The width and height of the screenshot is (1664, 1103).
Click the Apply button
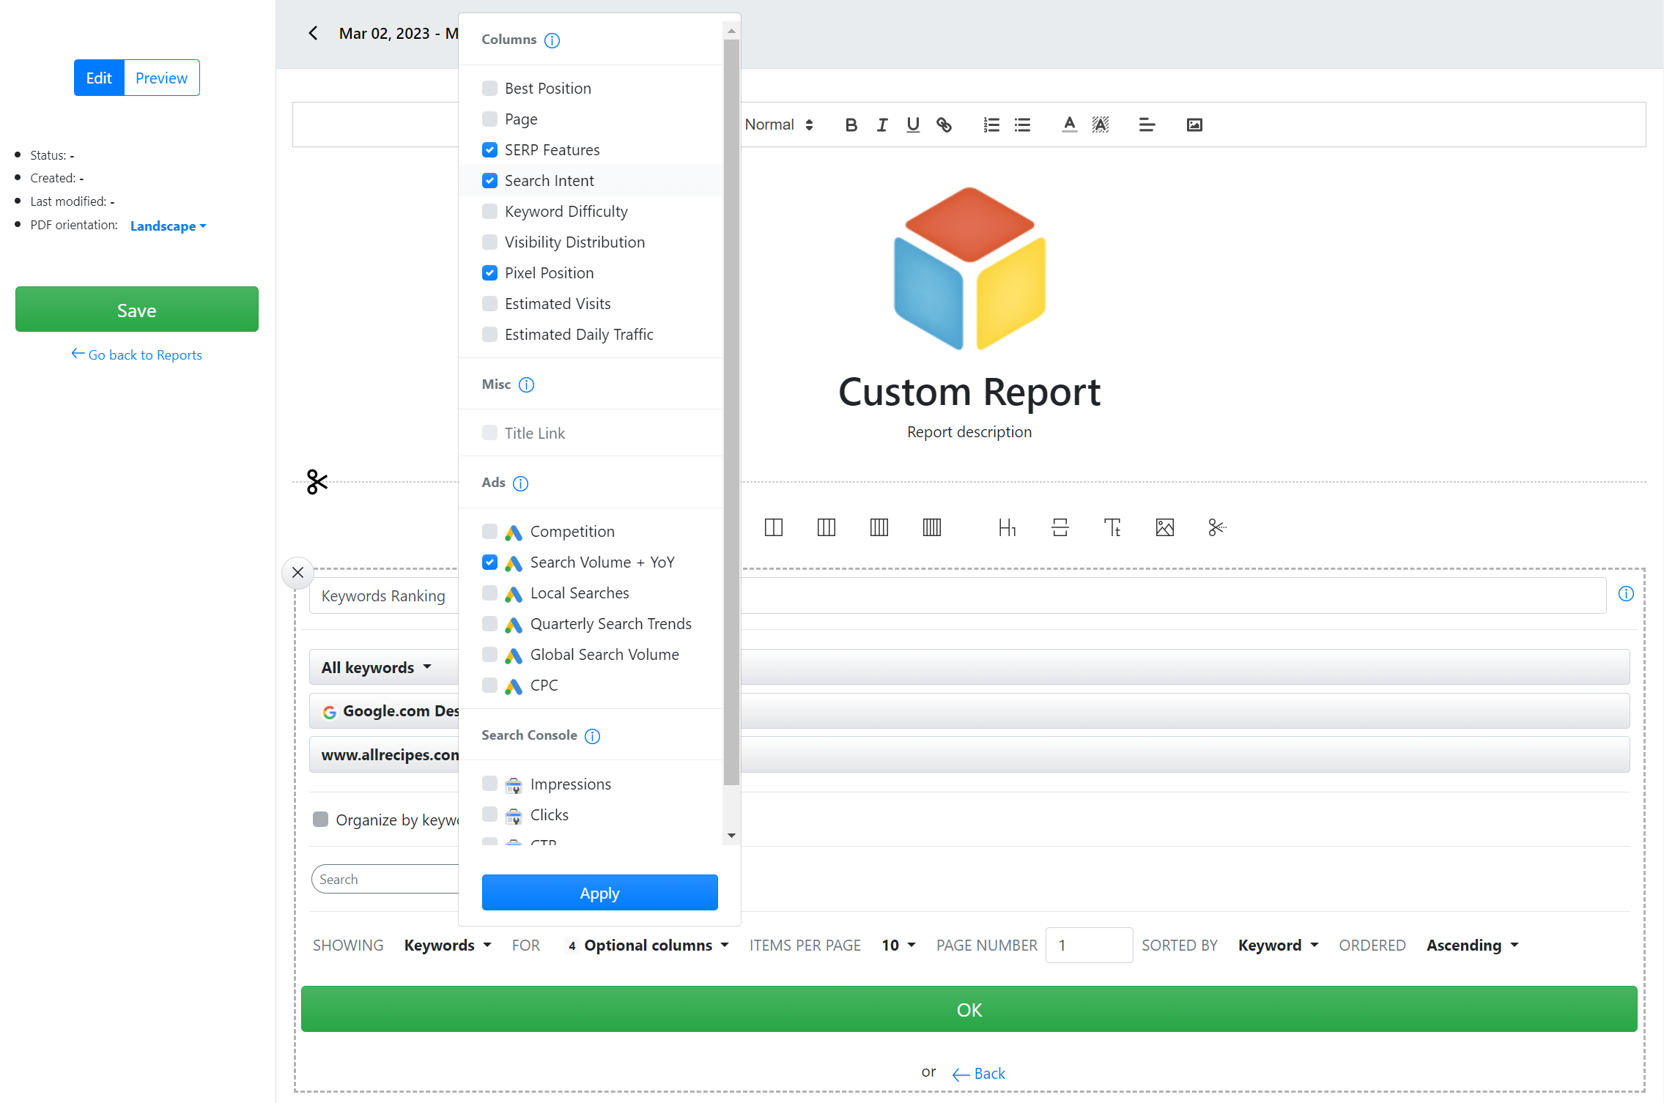coord(600,893)
